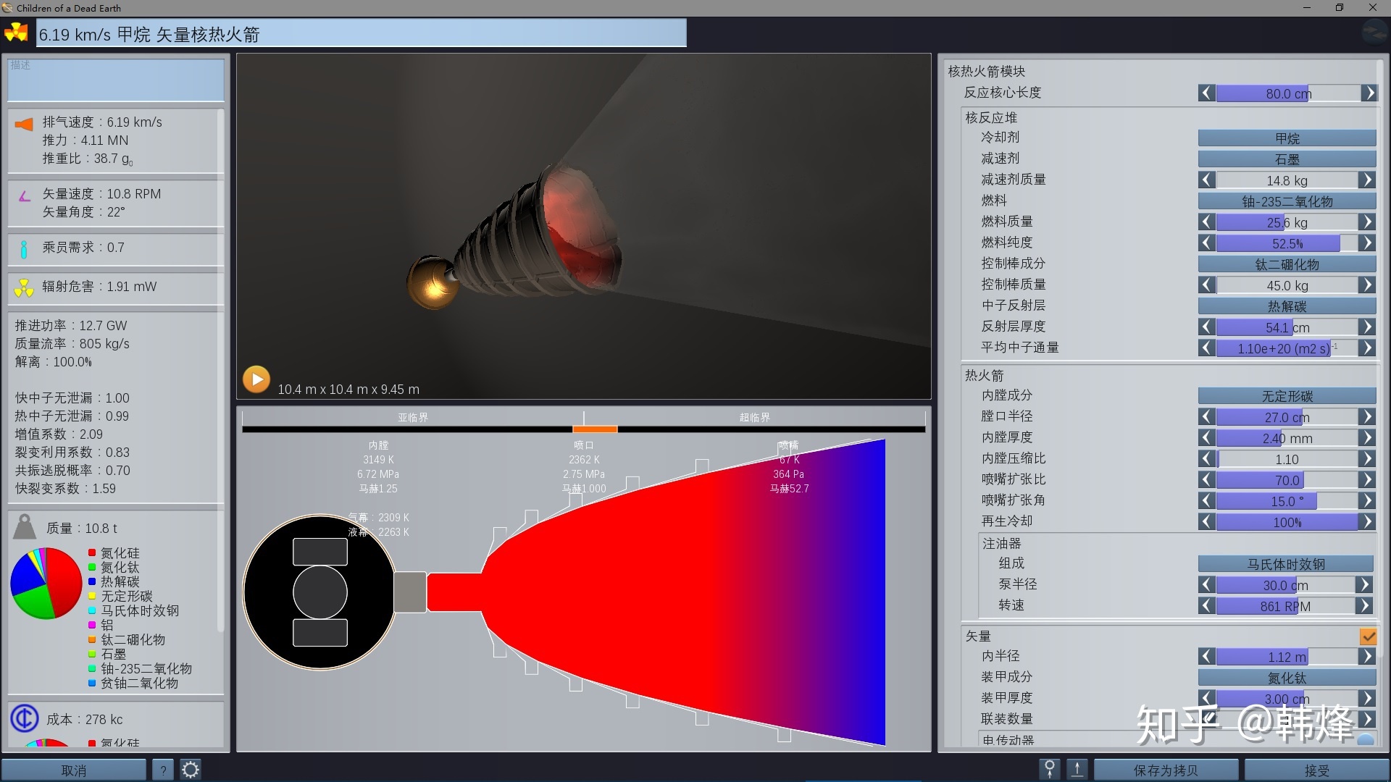Click the orange exhaust nozzle icon

24,124
